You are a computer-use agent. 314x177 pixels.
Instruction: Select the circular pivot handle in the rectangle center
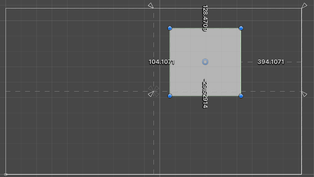(205, 62)
